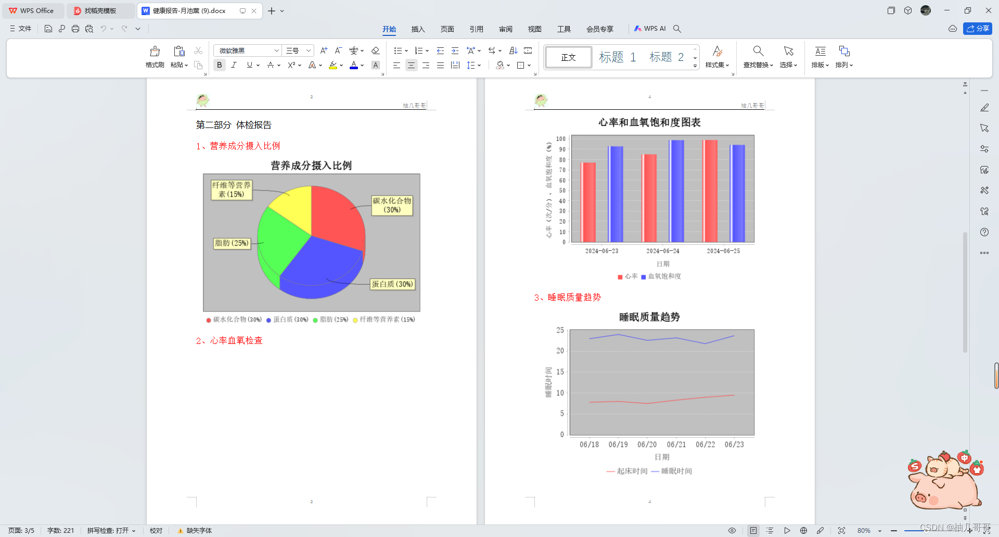The width and height of the screenshot is (999, 537).
Task: Click the decrease indent icon
Action: pos(440,50)
